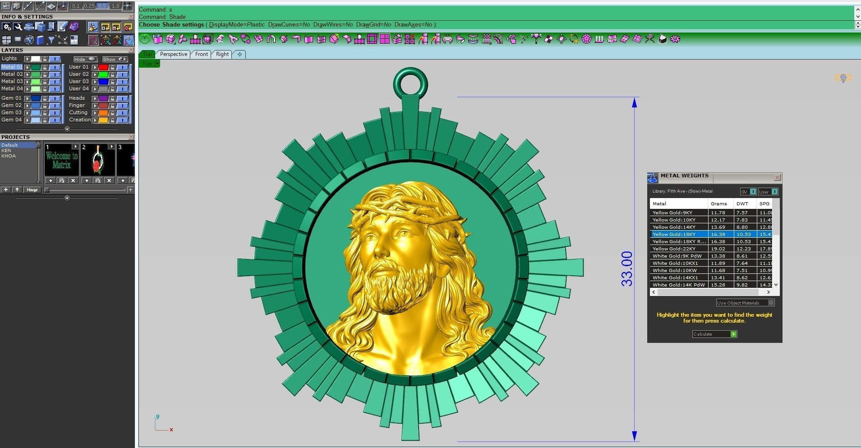Click the grid snap icon beside 1.0
This screenshot has height=448, width=861.
tap(128, 6)
